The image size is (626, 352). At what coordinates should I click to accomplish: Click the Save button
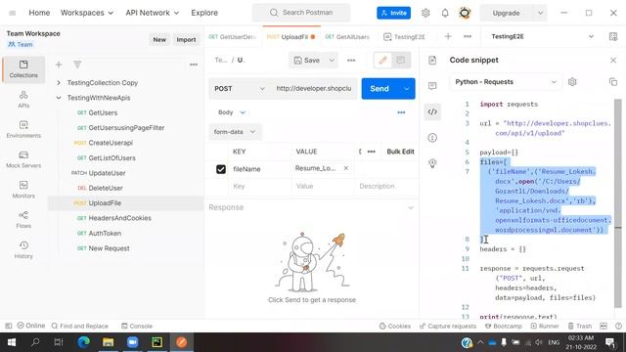click(307, 61)
